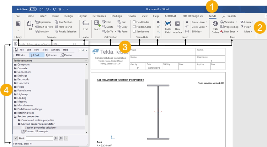Click the Find text input field

pos(39,138)
